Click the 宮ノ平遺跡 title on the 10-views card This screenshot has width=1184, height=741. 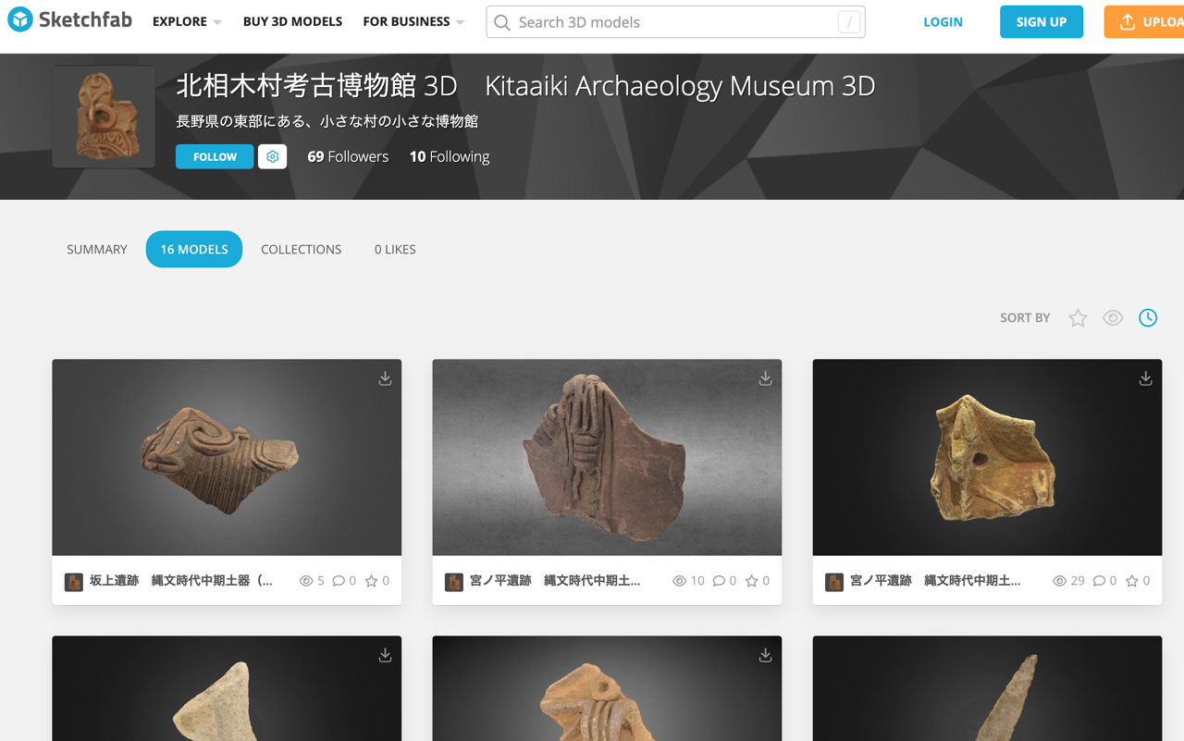[555, 581]
